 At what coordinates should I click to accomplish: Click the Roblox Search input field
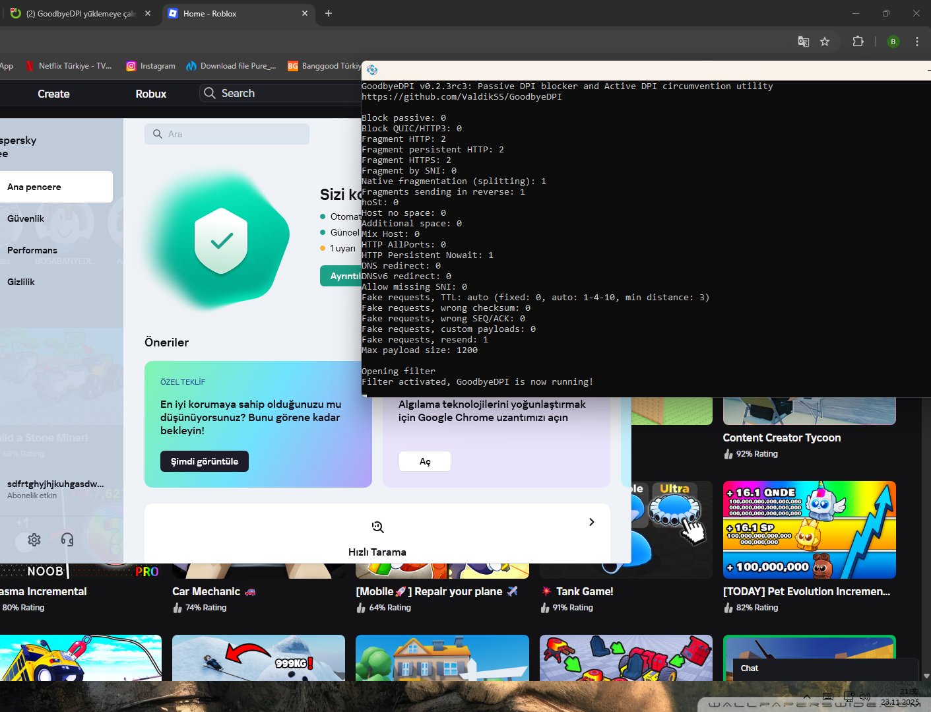click(280, 93)
